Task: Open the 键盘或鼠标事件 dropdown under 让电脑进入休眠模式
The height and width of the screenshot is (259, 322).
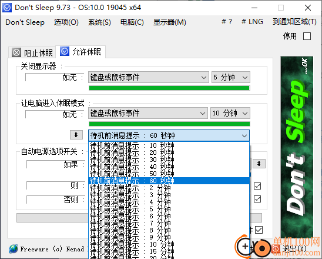Action: tap(148, 113)
